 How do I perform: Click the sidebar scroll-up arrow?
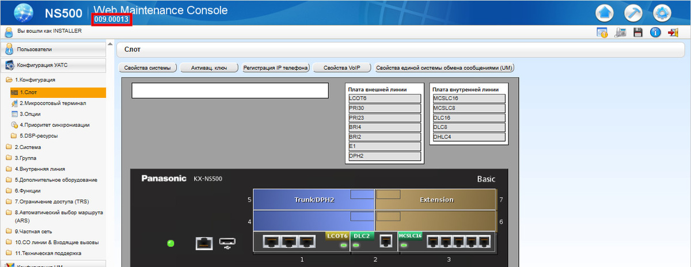tap(110, 44)
